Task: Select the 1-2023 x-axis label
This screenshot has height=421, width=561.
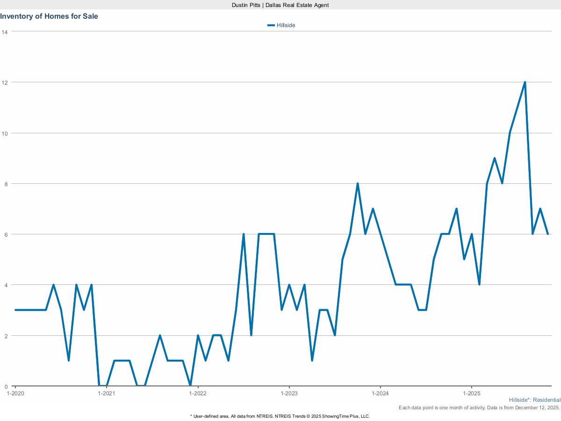Action: pyautogui.click(x=289, y=393)
